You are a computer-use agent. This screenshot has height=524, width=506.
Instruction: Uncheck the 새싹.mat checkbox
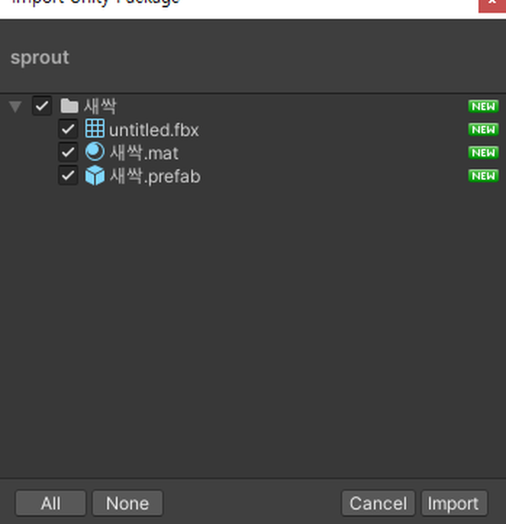pyautogui.click(x=69, y=152)
